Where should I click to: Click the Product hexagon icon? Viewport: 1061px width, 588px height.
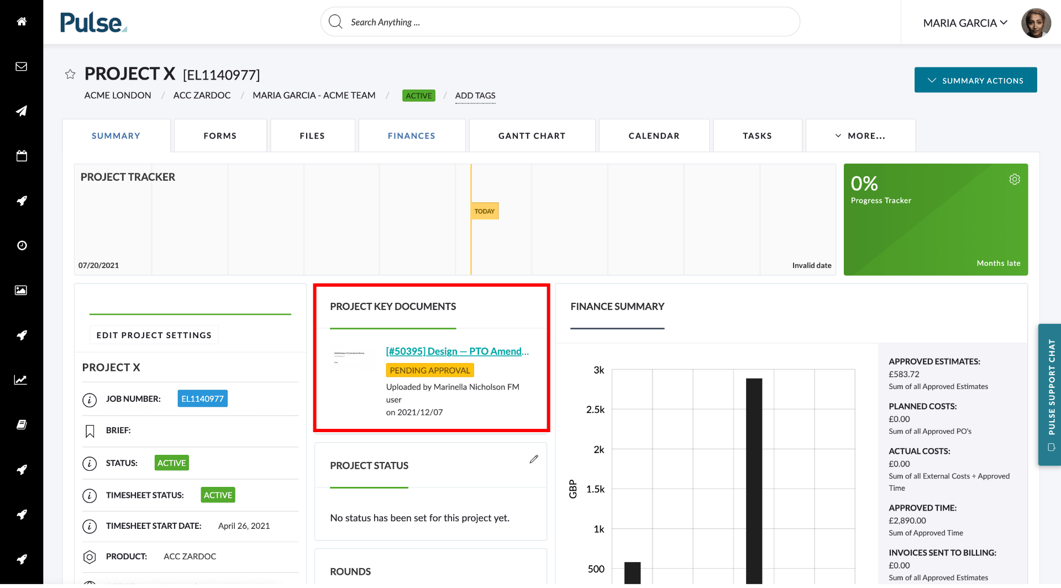pos(90,557)
